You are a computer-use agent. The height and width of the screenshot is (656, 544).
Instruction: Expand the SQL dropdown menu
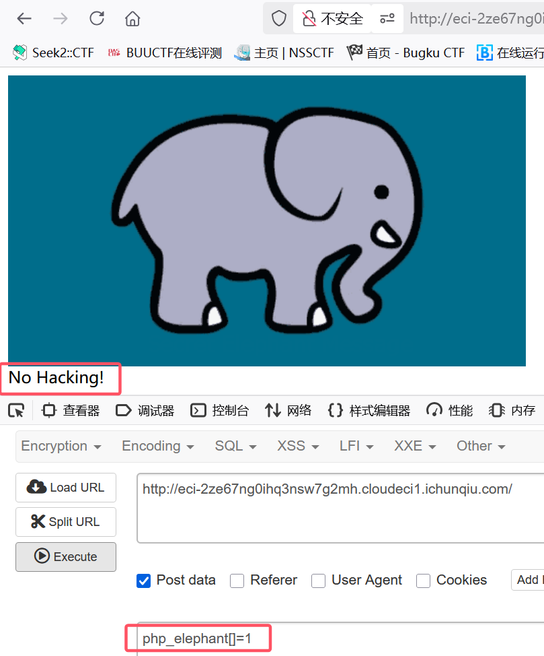(235, 446)
